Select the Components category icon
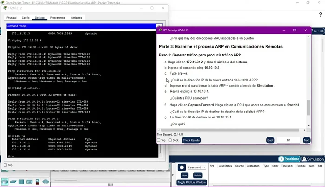 coord(21,181)
